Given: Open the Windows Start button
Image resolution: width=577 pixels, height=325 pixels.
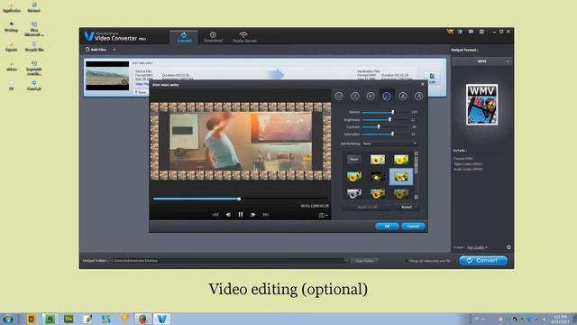Looking at the screenshot, I should [x=8, y=319].
